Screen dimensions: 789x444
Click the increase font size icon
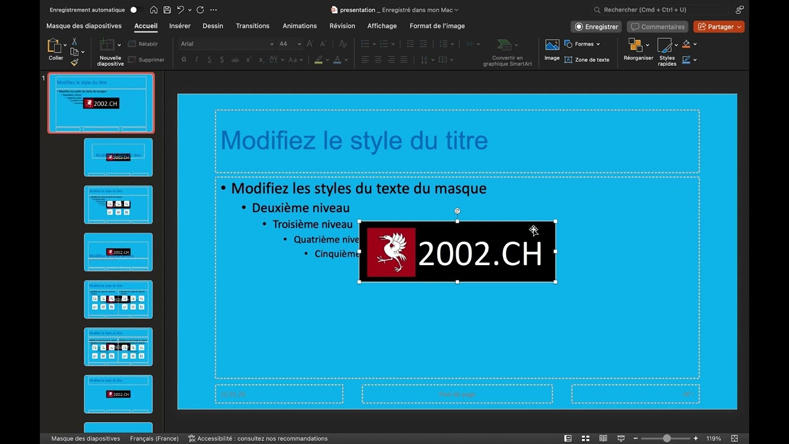(x=310, y=44)
